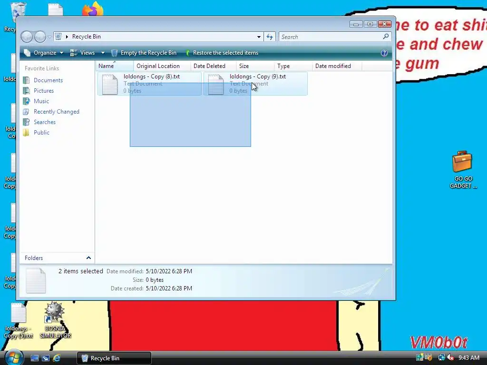Open Public in Favorite Links
The height and width of the screenshot is (365, 487).
click(x=42, y=133)
